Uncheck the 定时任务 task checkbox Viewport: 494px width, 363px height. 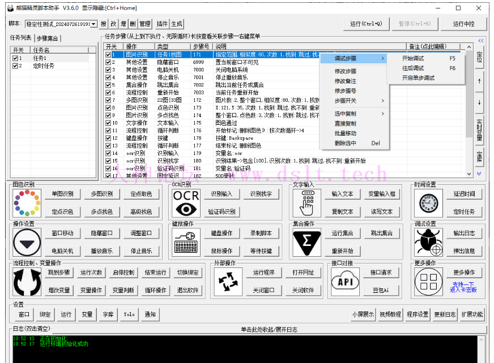[x=16, y=66]
